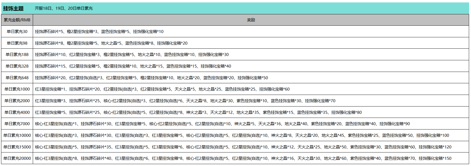The height and width of the screenshot is (166, 471).
Task: Click the rewards text ending in 挂饰强化宝箱\*10
Action: pos(99,32)
